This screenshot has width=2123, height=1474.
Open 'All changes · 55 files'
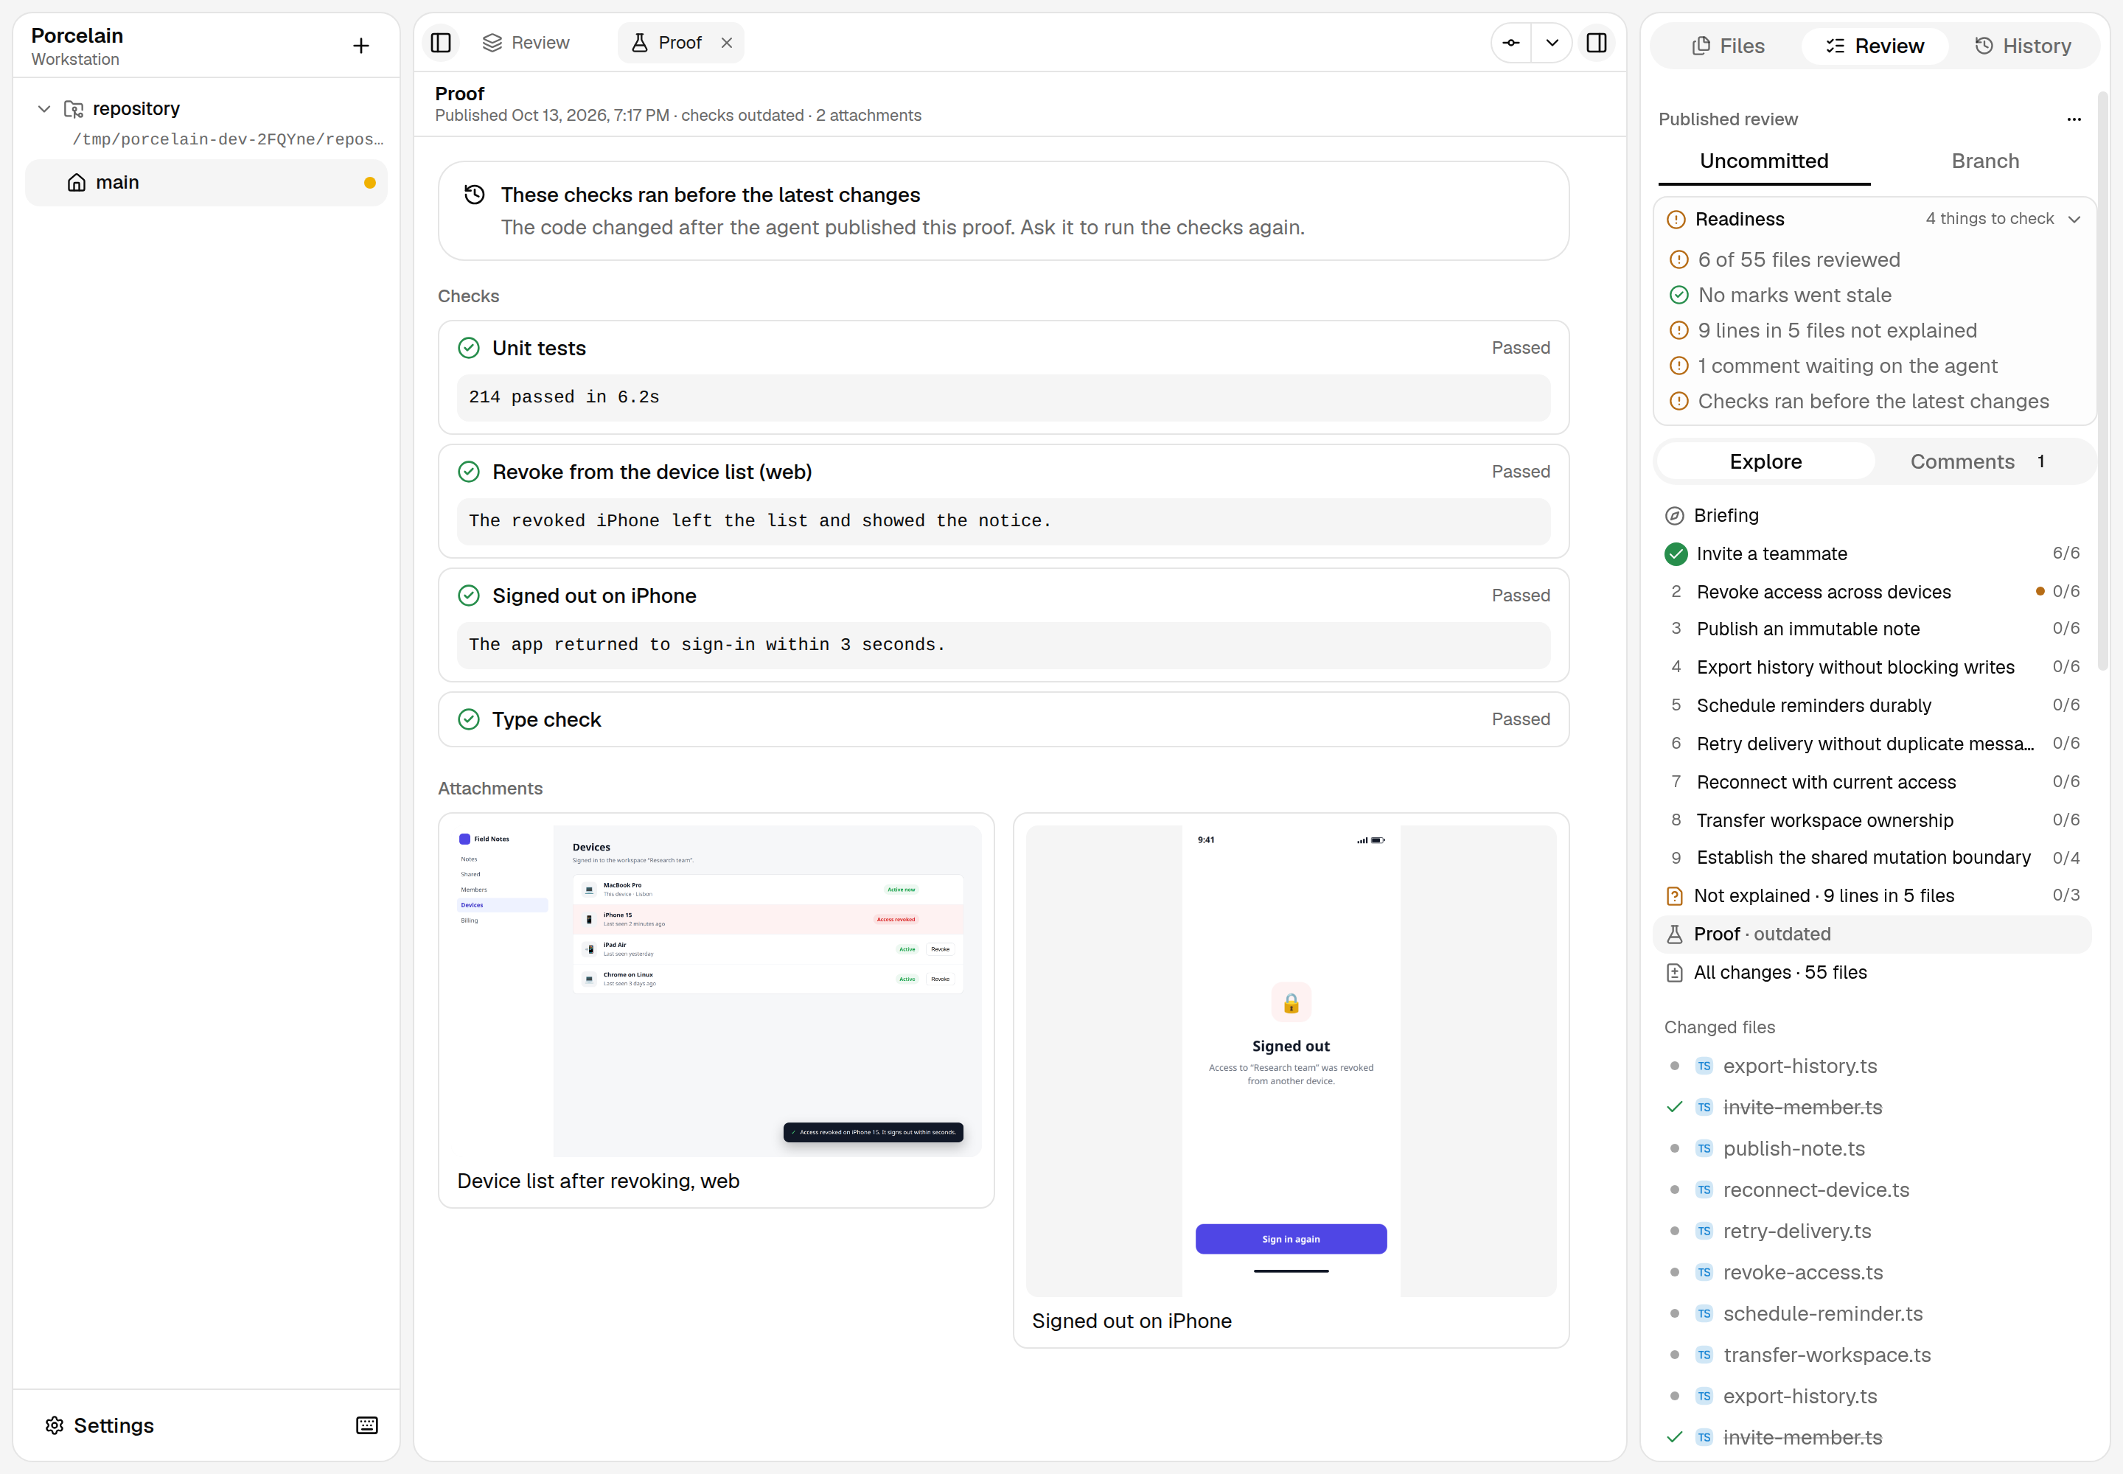pos(1872,973)
